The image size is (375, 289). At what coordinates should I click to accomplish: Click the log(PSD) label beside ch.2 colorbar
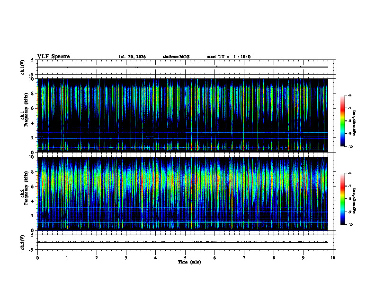point(355,201)
